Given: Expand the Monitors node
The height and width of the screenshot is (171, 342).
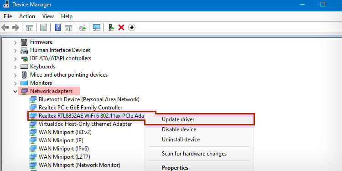Looking at the screenshot, I should click(x=15, y=83).
